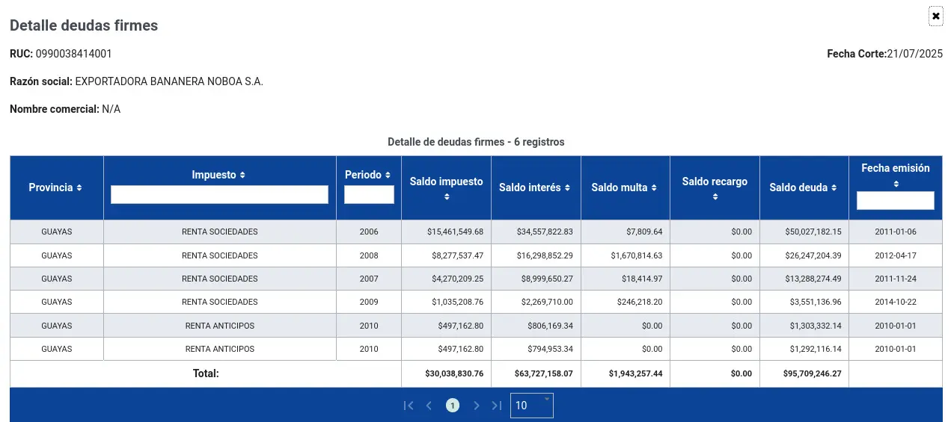Focus the Periodo filter field

click(369, 194)
